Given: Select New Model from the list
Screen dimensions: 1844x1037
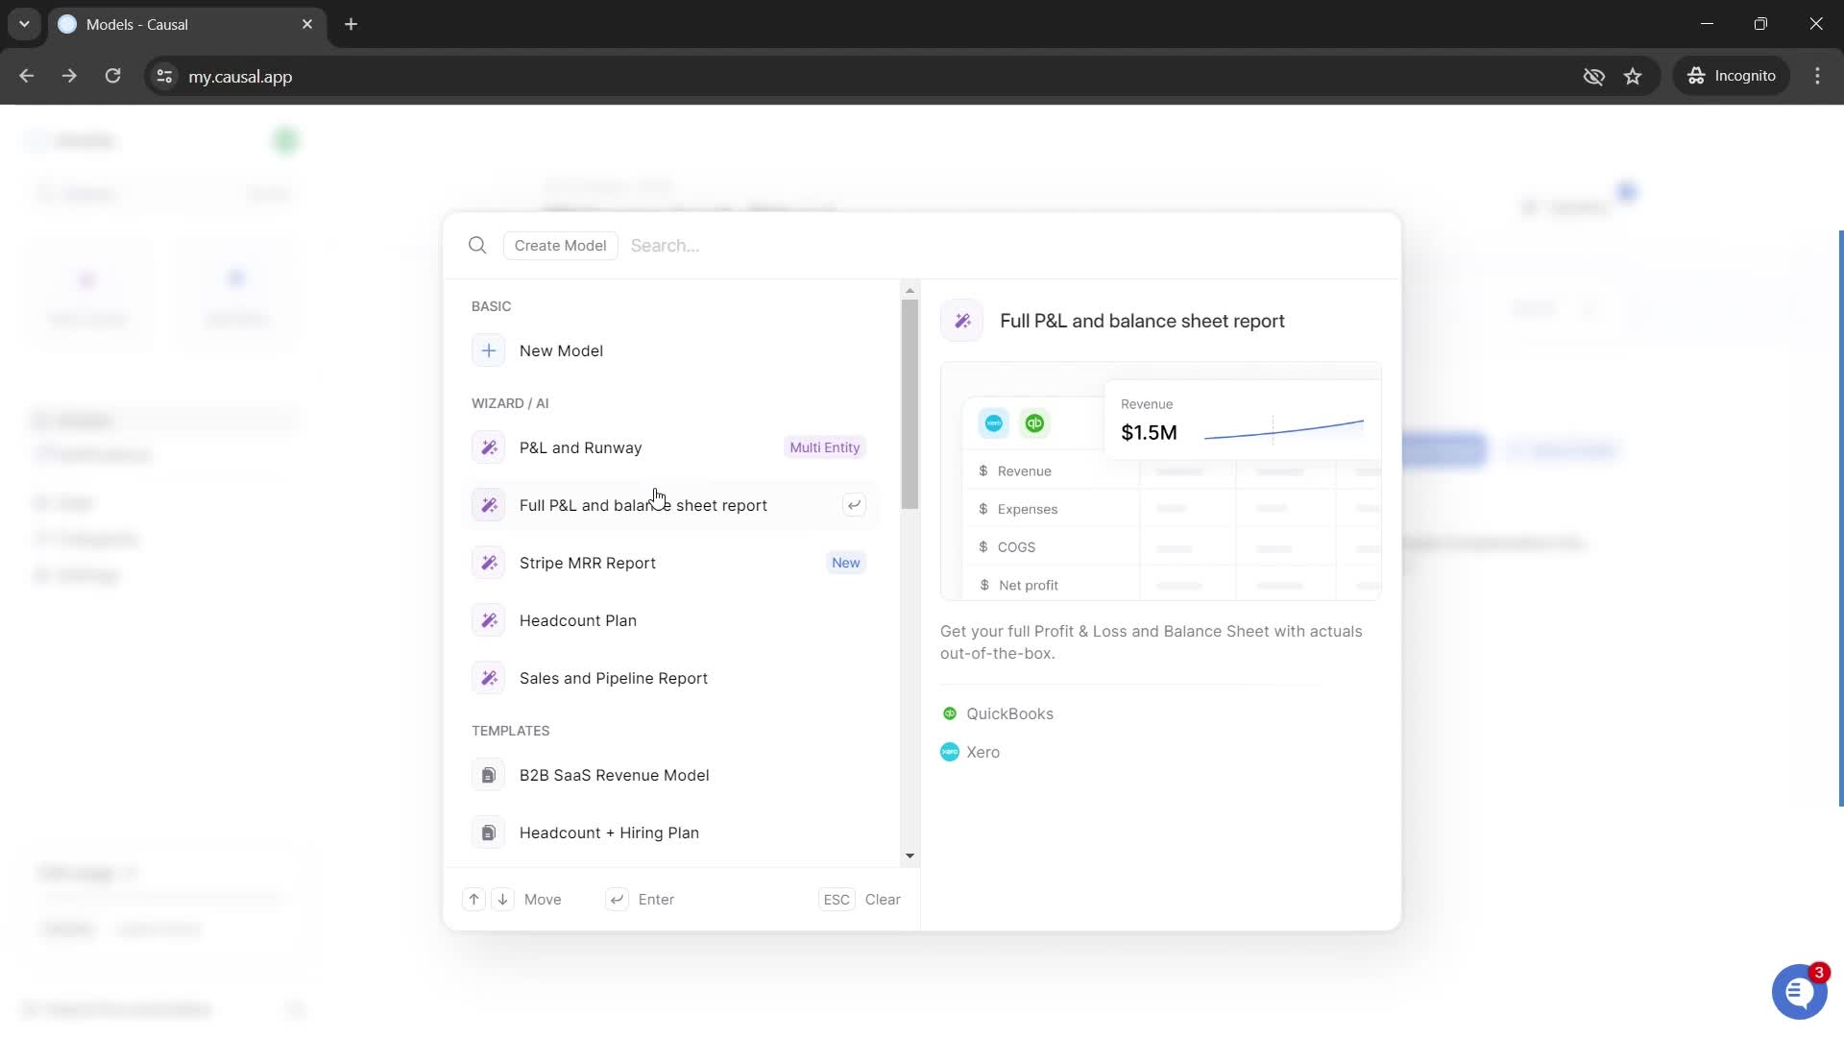Looking at the screenshot, I should point(562,350).
